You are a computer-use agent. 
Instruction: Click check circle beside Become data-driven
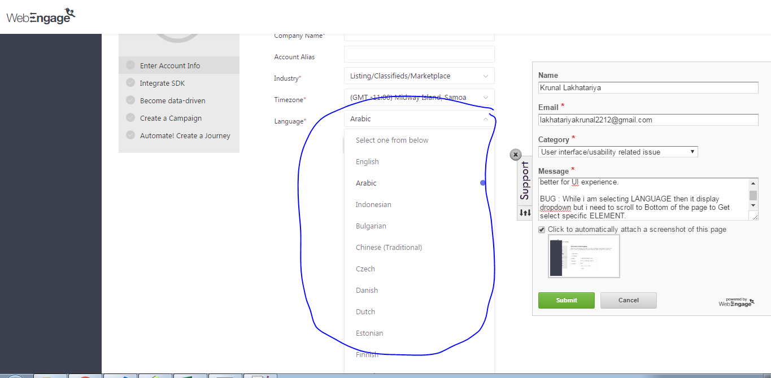click(x=130, y=100)
